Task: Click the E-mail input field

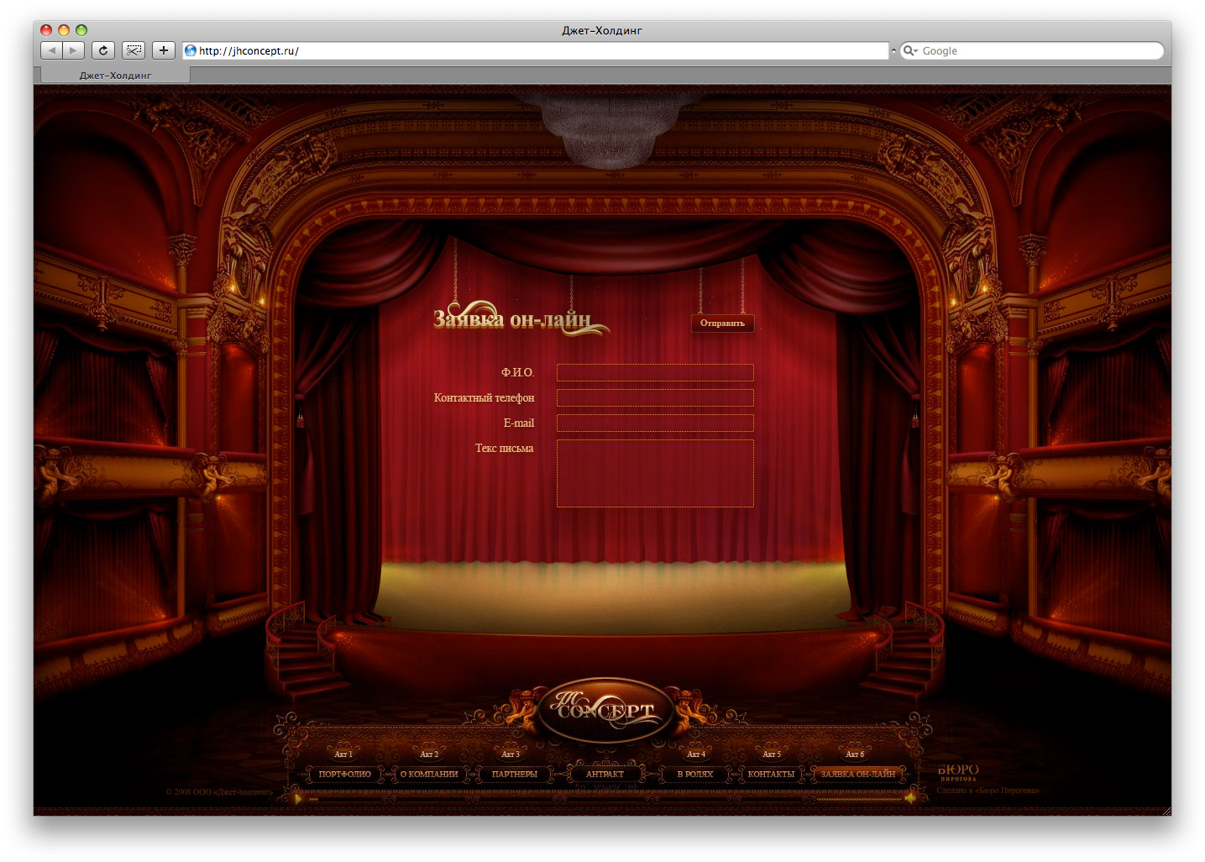Action: 655,423
